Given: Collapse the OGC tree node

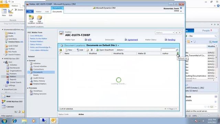Looking at the screenshot, I should 4,62.
